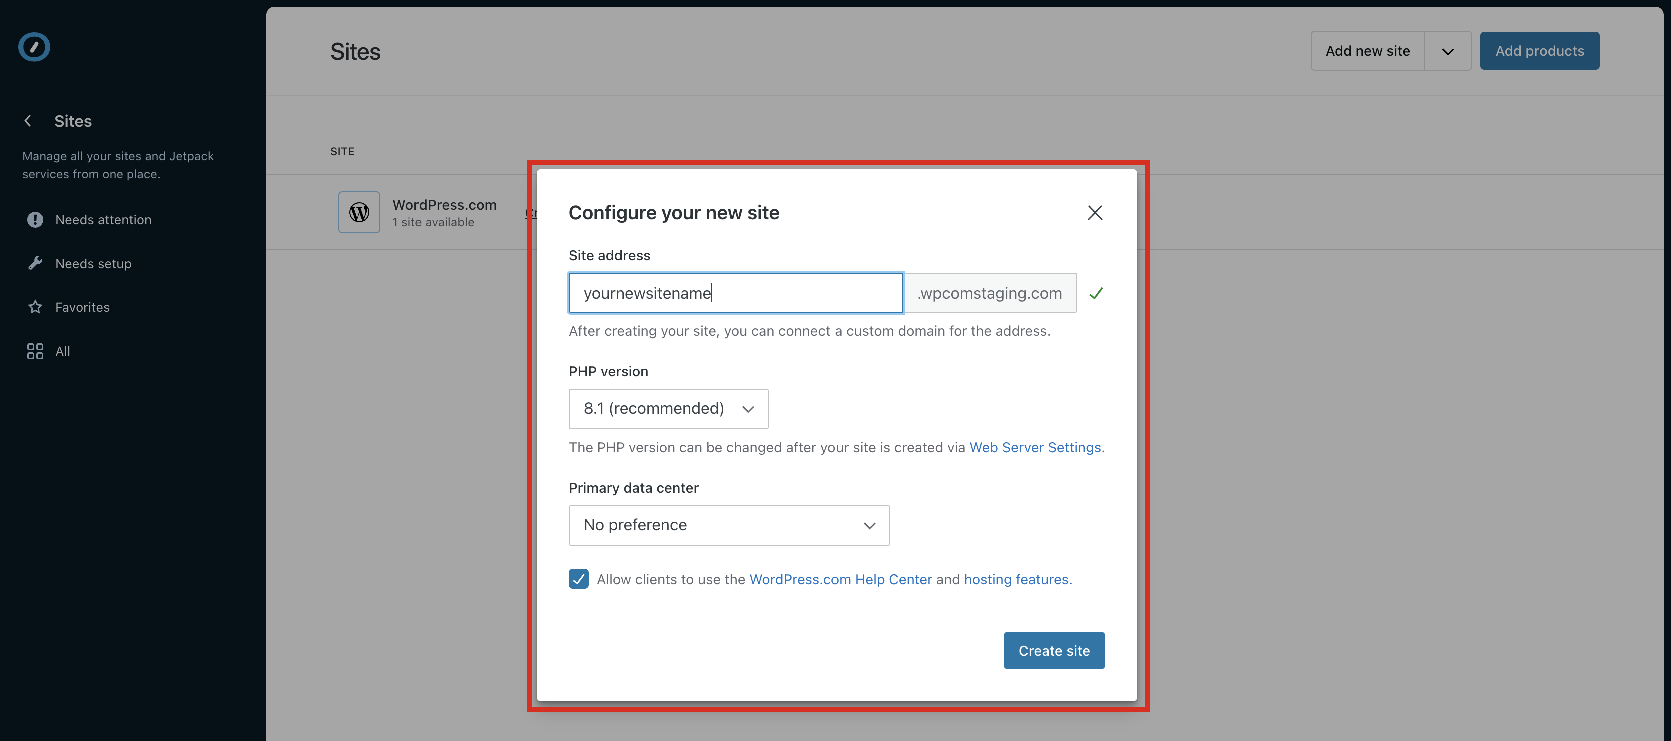Click the site address input field

[735, 293]
